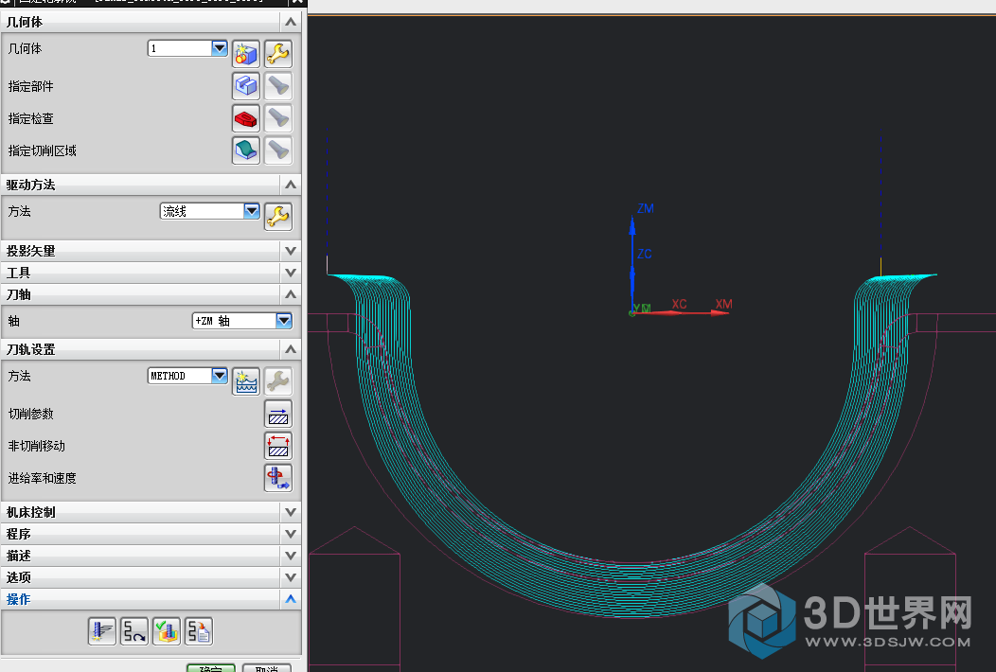Click the new geometry icon beside 几何体 dropdown
Screen dimensions: 996x672
(x=246, y=54)
